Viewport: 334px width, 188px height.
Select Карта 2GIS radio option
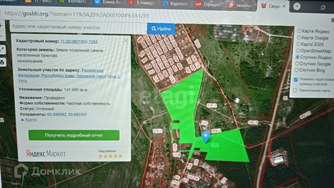298,44
